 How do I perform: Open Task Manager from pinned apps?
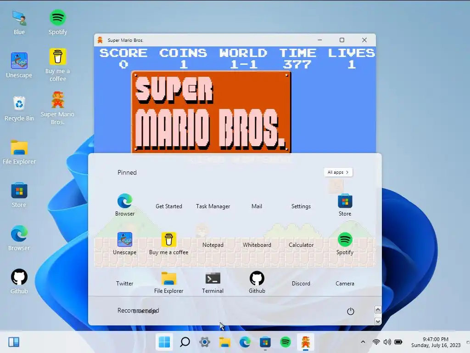point(213,206)
